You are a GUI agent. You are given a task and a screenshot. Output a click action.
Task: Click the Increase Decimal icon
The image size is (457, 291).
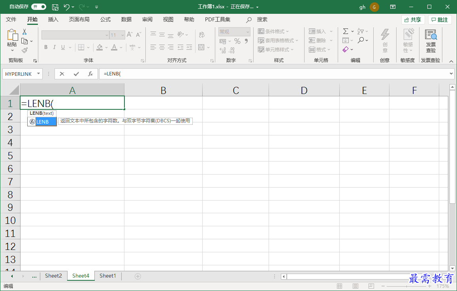pos(222,51)
